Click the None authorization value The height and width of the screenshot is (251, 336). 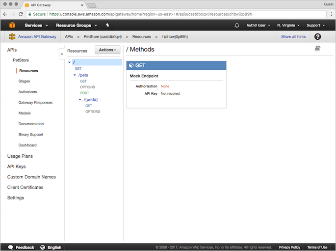[x=165, y=86]
